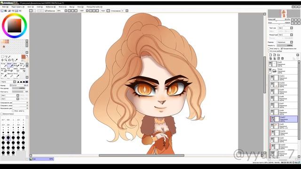This screenshot has height=169, width=301.
Task: Click the delete layer trash icon
Action: coord(282,58)
